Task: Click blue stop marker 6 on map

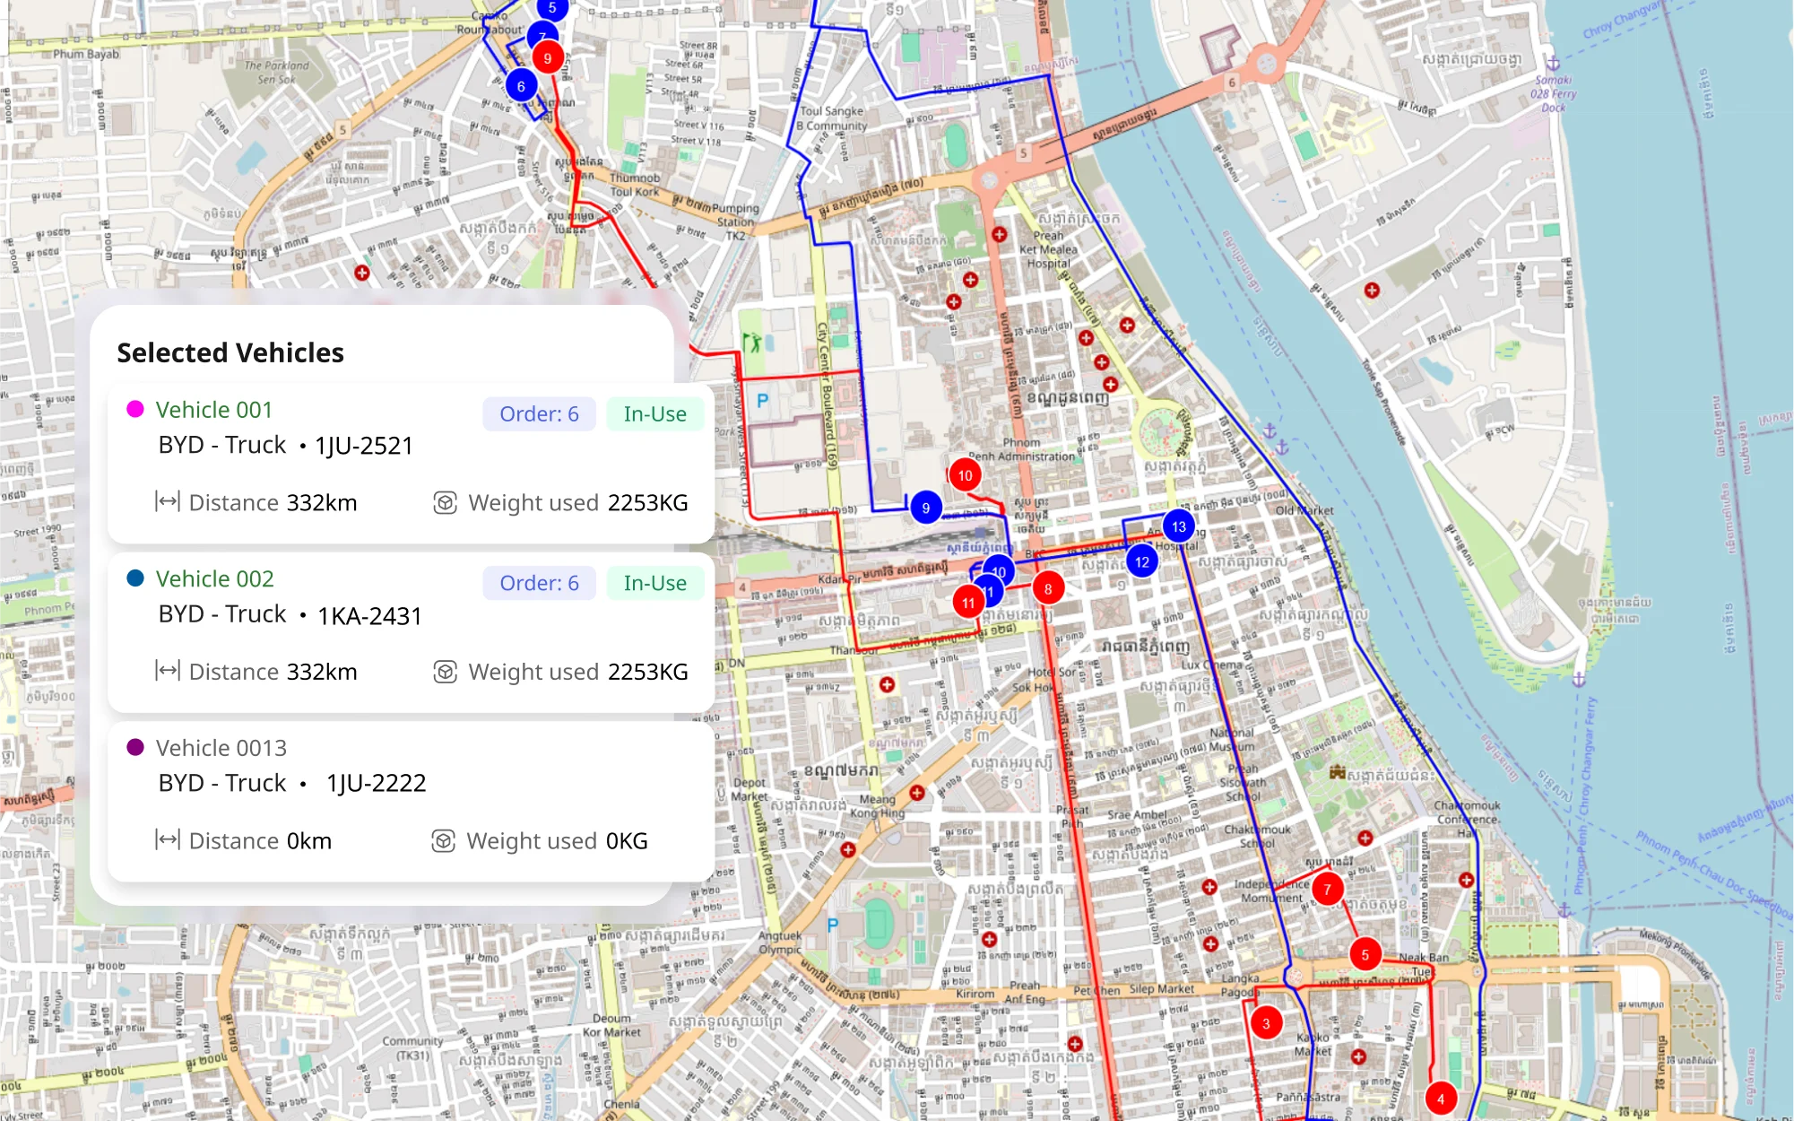Action: click(521, 86)
